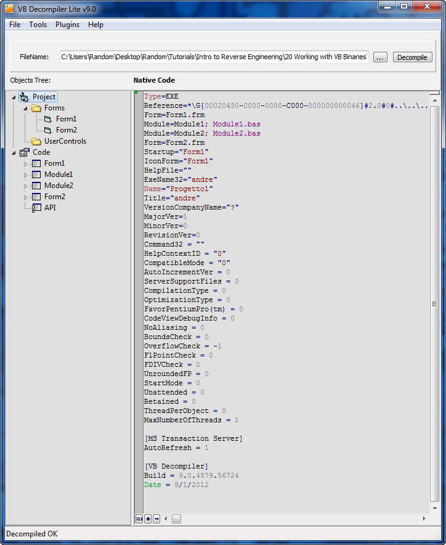
Task: Click the Startup="Form1" line
Action: 176,152
